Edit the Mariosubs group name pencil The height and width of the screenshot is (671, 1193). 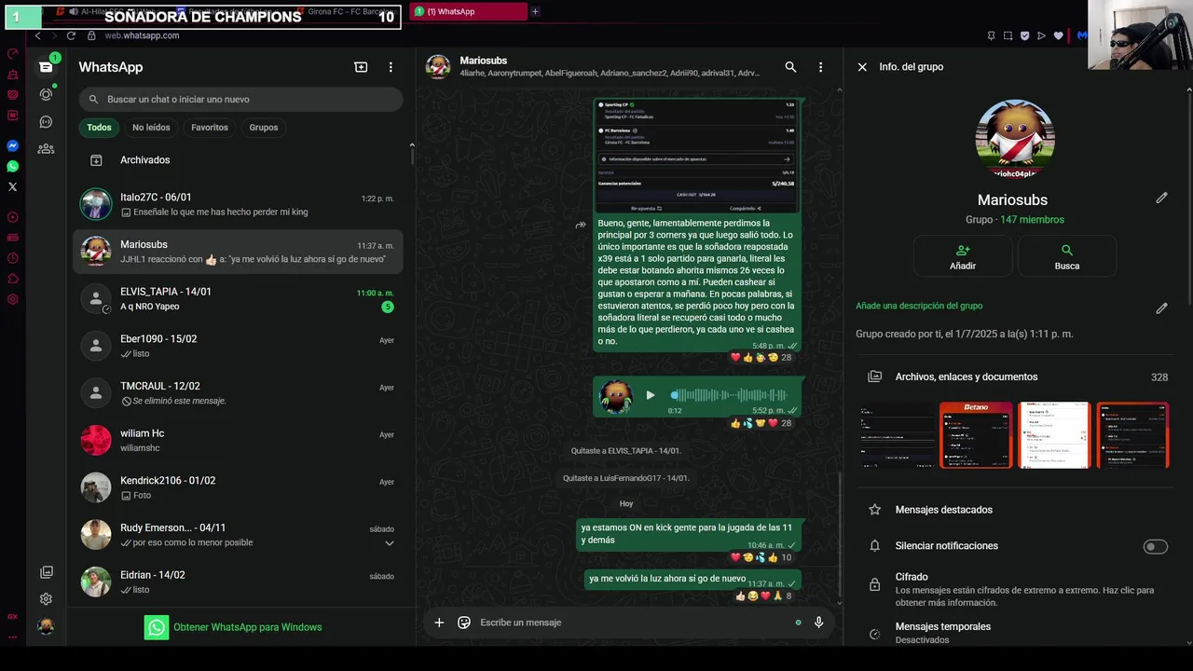click(1161, 198)
